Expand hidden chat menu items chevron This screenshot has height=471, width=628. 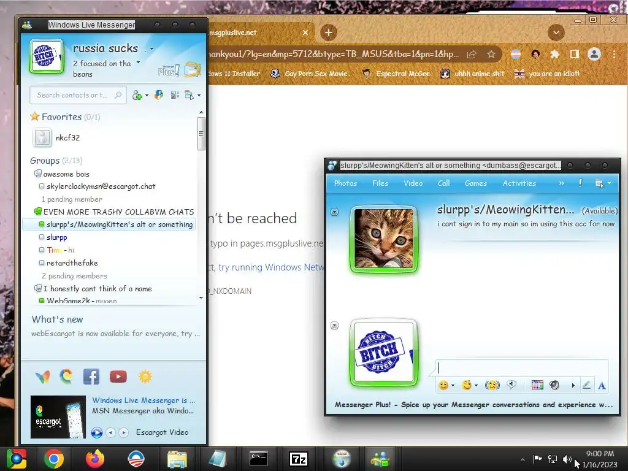pos(562,183)
